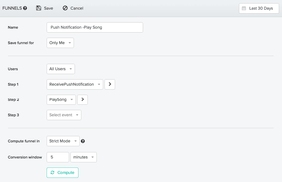Click the floppy disk save icon
Screen dimensions: 282x182
click(39, 8)
